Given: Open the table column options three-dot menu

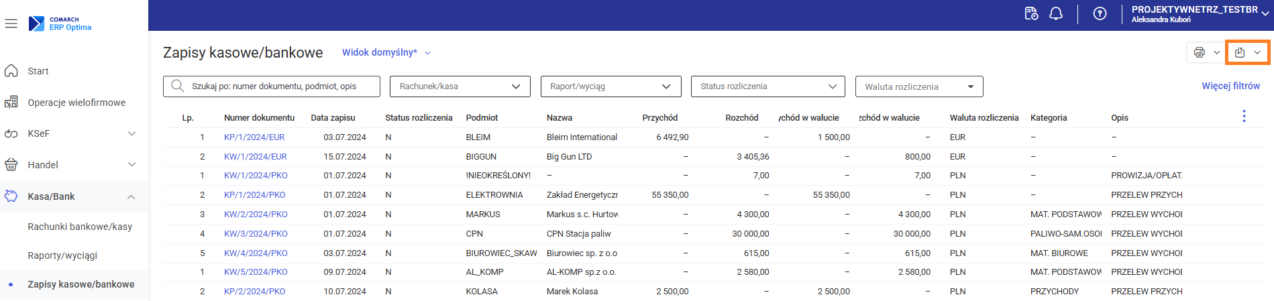Looking at the screenshot, I should tap(1244, 116).
